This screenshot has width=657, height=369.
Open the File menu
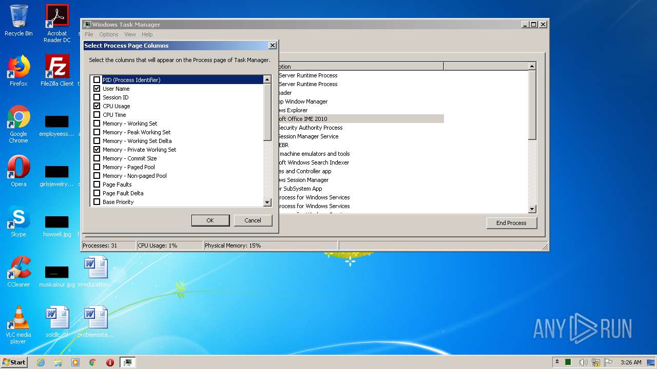pos(89,34)
